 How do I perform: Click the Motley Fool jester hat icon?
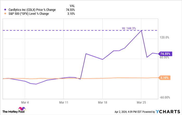(21, 110)
